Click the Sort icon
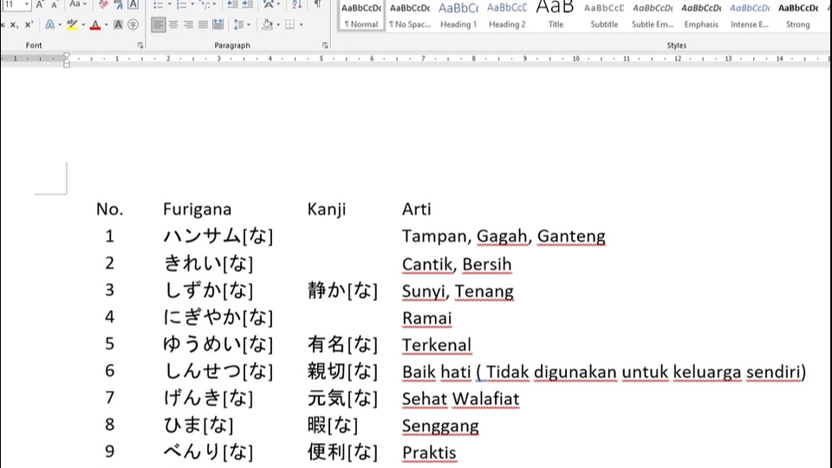The width and height of the screenshot is (832, 468). pos(297,4)
